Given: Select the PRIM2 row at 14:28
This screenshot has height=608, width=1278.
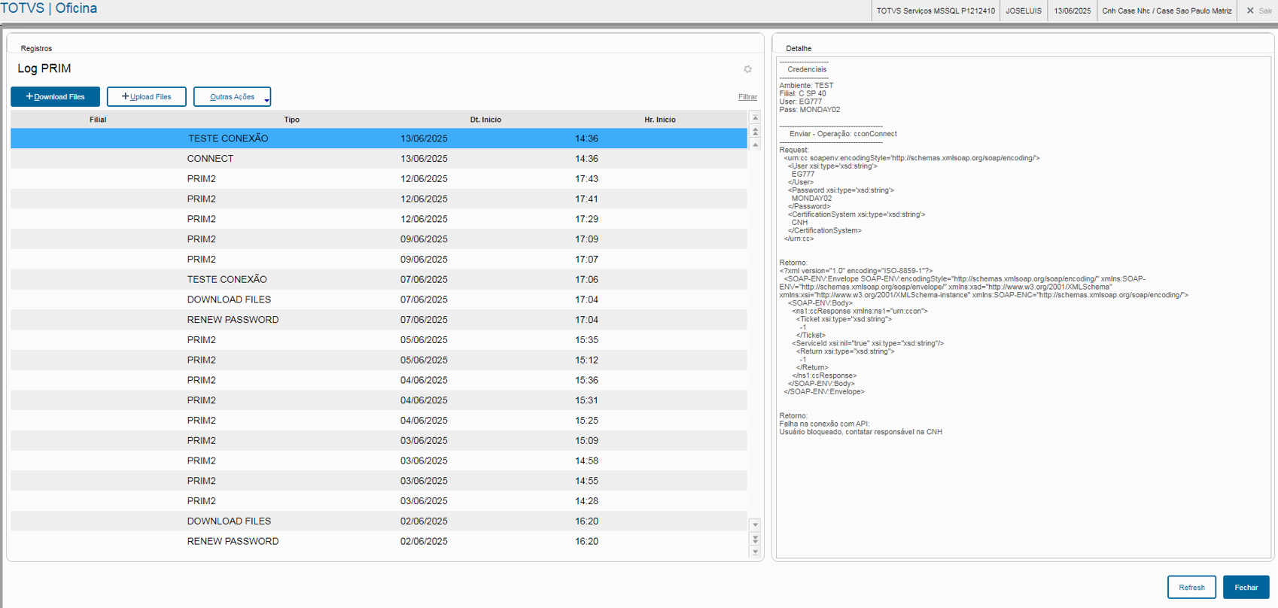Looking at the screenshot, I should (379, 501).
